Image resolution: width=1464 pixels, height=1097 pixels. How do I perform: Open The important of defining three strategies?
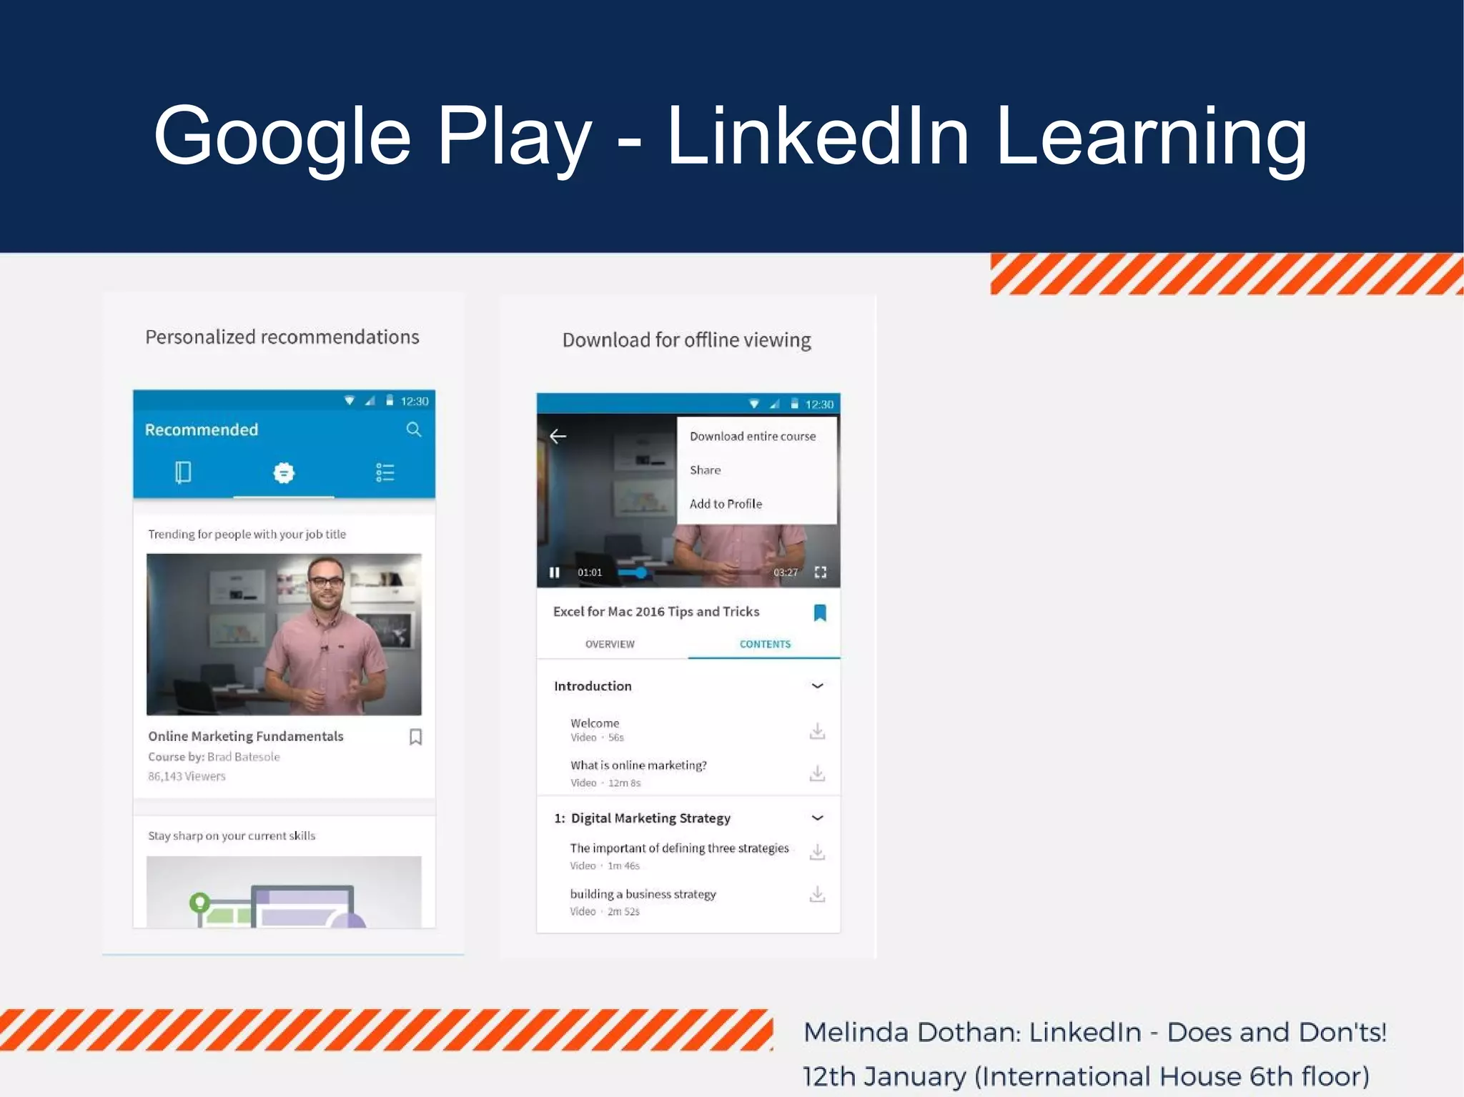coord(679,848)
